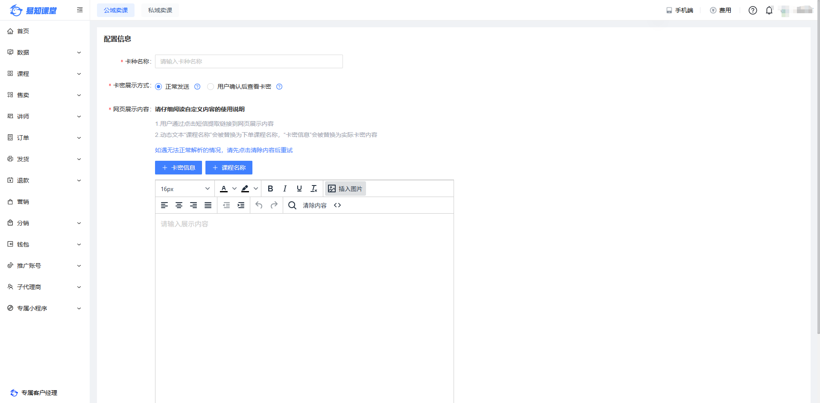Click help icon next to 正常发送
This screenshot has width=820, height=403.
pyautogui.click(x=197, y=87)
